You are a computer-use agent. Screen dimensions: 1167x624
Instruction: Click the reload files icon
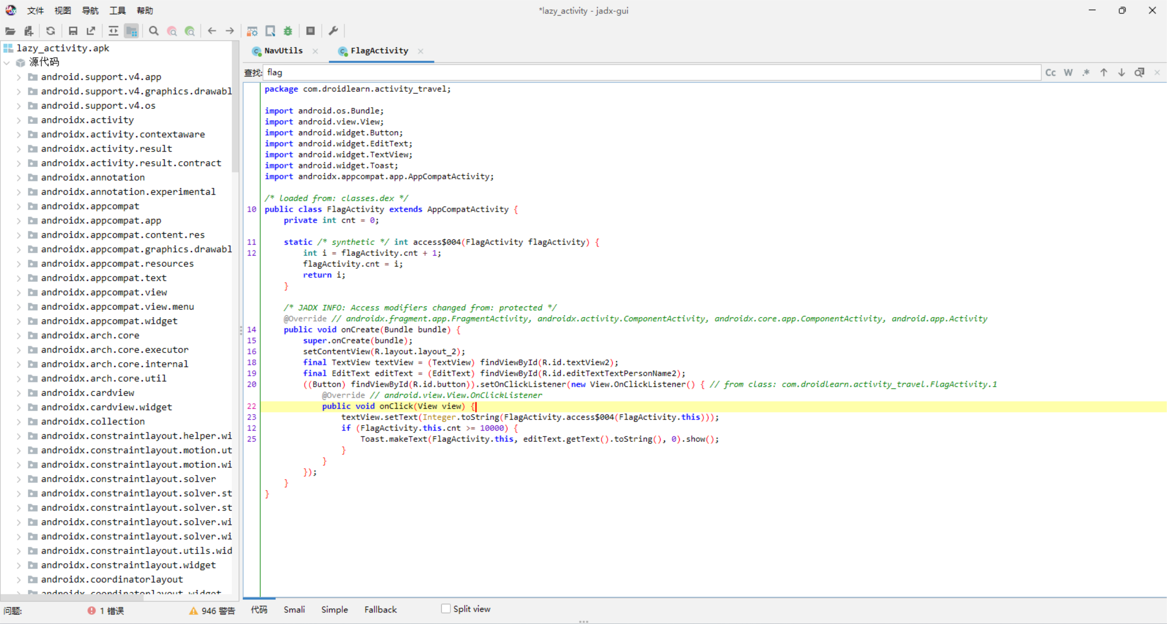click(x=51, y=31)
